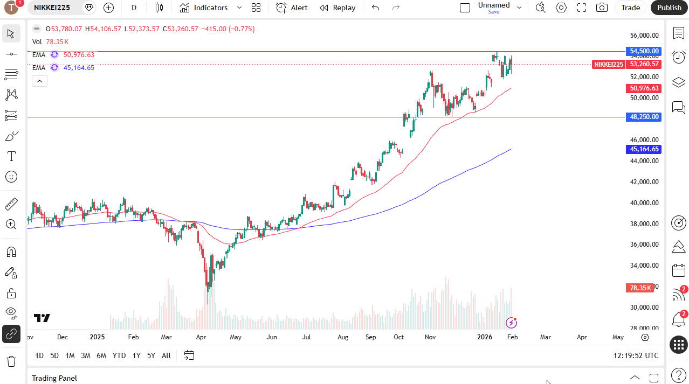Open the chats panel
Image resolution: width=689 pixels, height=384 pixels.
(x=679, y=107)
